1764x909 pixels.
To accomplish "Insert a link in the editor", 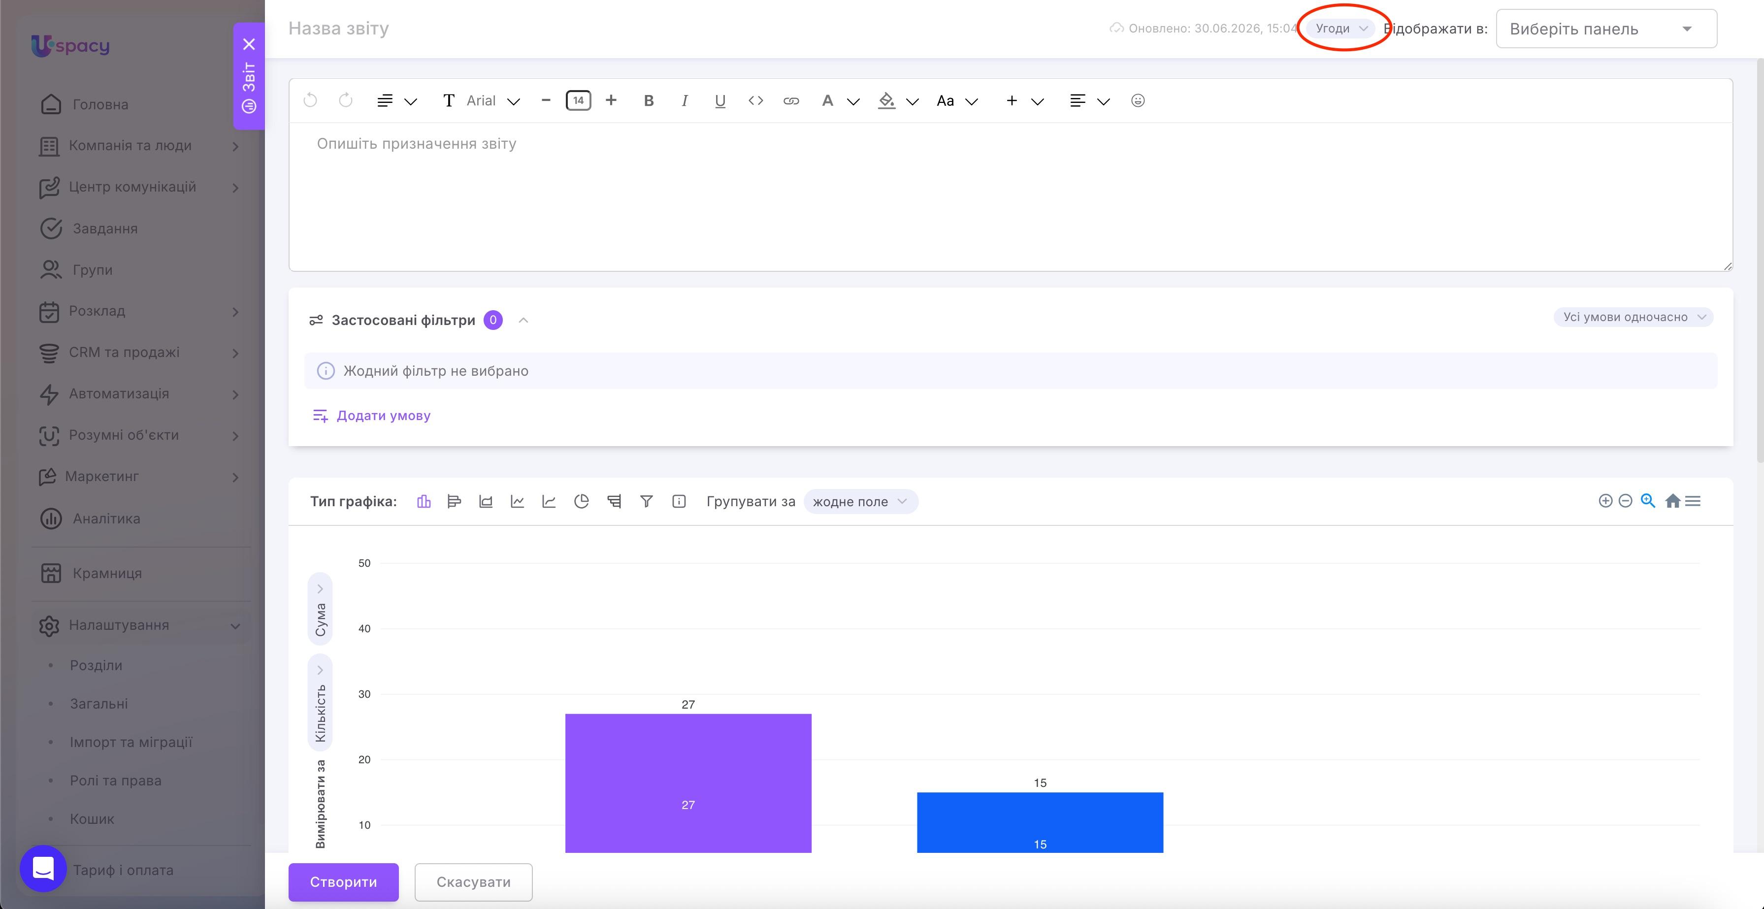I will pos(791,100).
